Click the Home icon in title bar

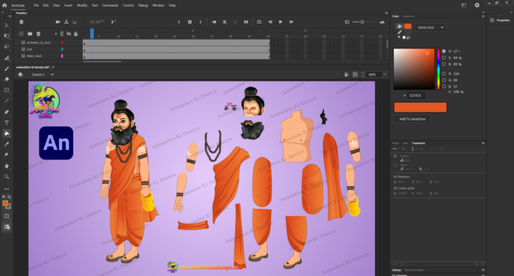coord(4,5)
